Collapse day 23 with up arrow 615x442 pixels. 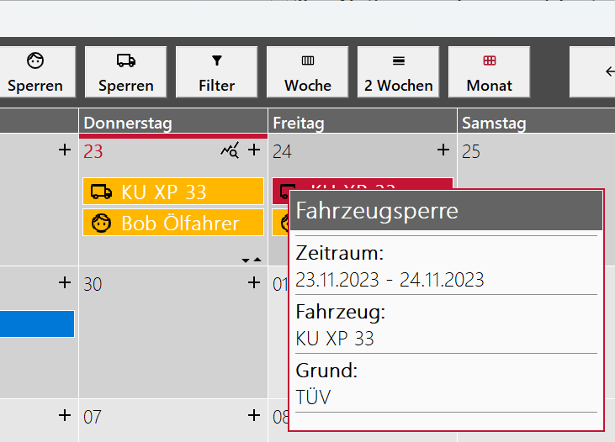coord(257,260)
